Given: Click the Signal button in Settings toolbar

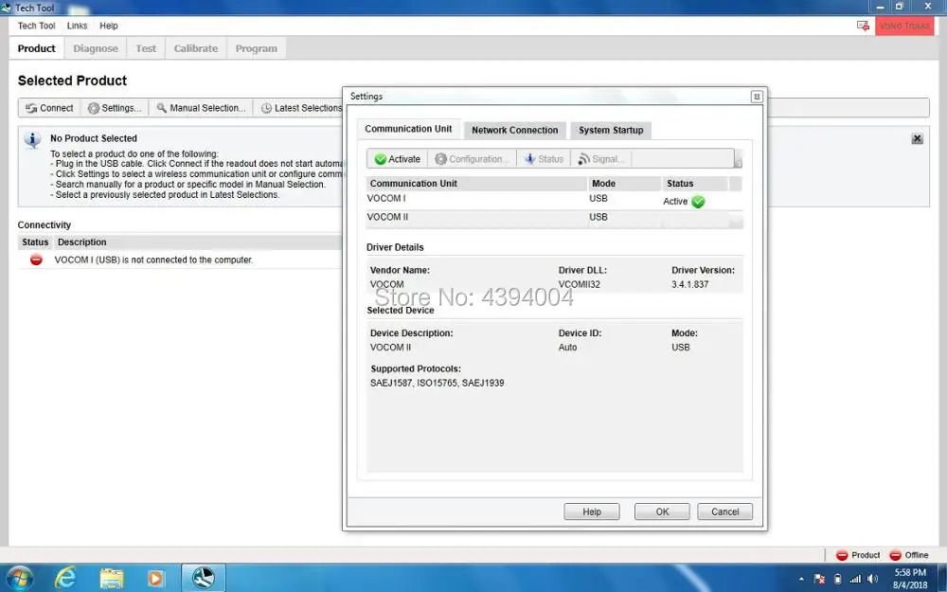Looking at the screenshot, I should tap(600, 159).
